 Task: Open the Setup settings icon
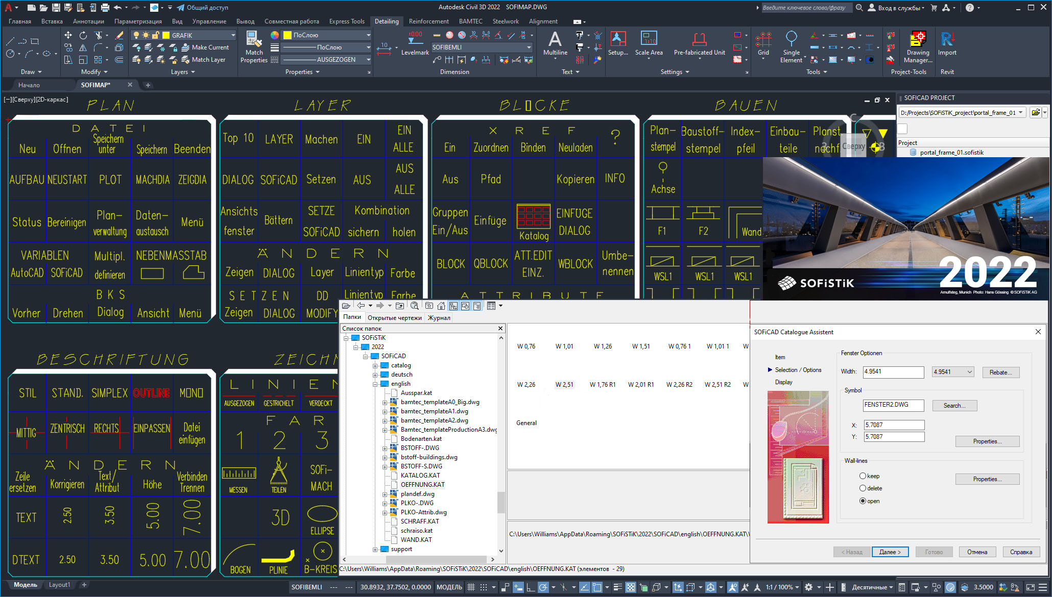618,39
